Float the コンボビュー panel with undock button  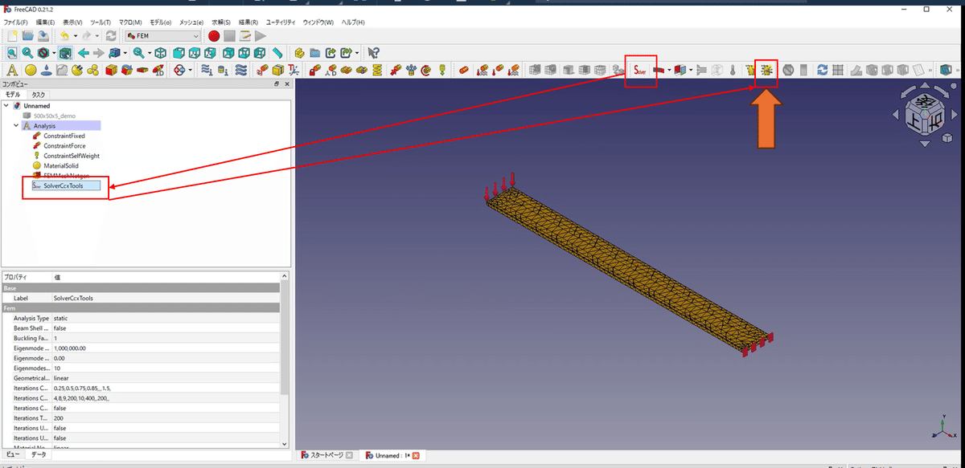[276, 83]
